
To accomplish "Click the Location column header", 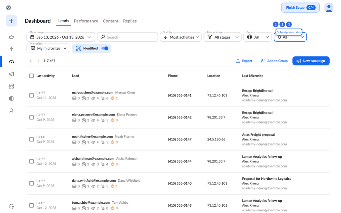I will click(213, 76).
